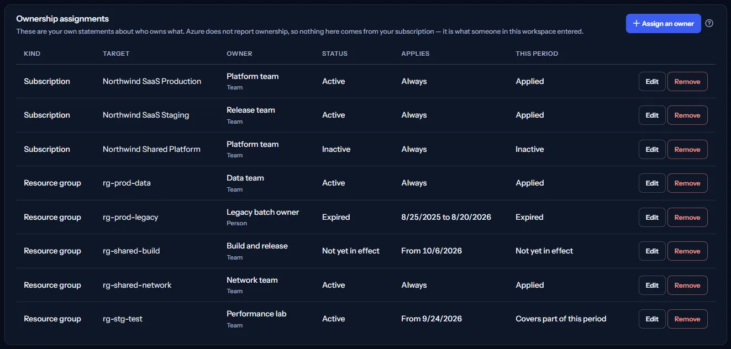Click the Expired status of rg-prod-legacy
Screen dimensions: 731x349
pyautogui.click(x=336, y=217)
